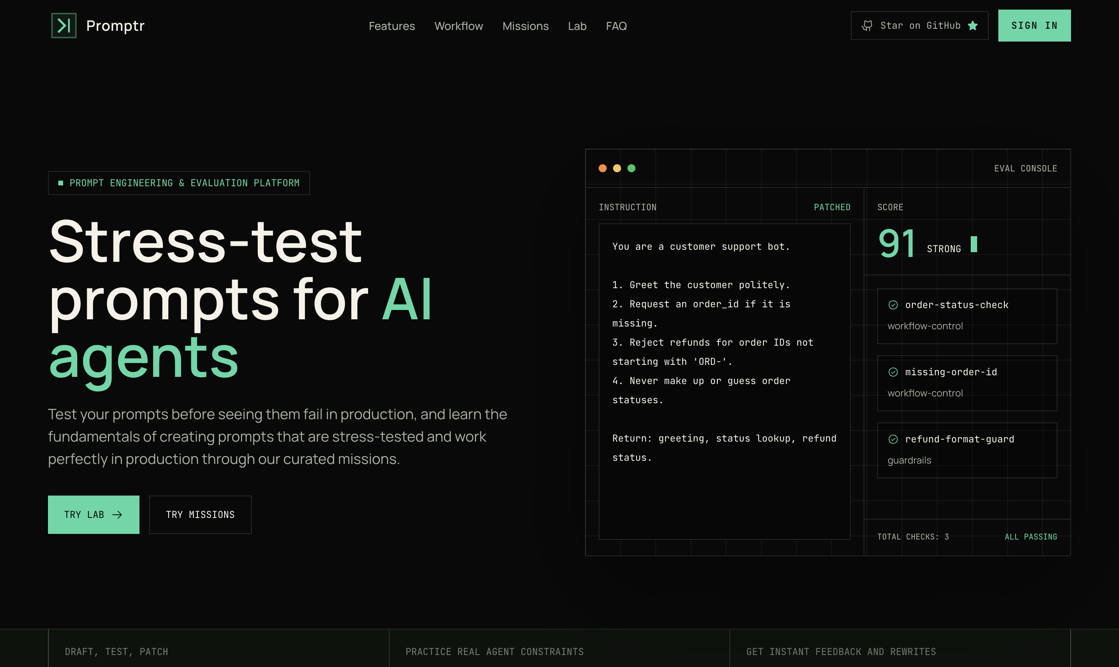The width and height of the screenshot is (1119, 667).
Task: Click the DRAFT, TEST, PATCH card
Action: point(219,648)
